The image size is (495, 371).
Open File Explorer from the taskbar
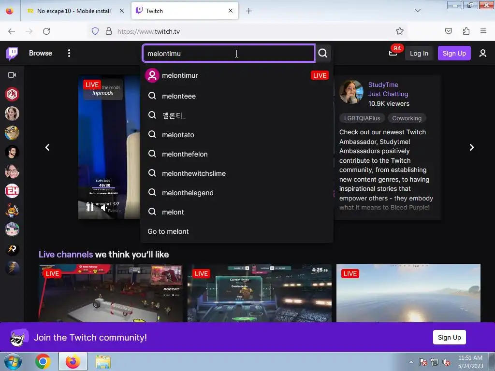click(103, 361)
